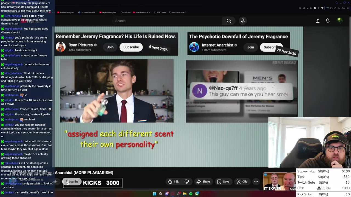
Task: Click the YouTube search magnifier button
Action: pyautogui.click(x=229, y=21)
